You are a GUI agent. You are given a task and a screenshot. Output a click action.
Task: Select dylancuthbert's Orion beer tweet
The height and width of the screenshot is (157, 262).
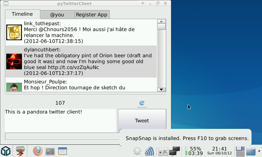point(88,61)
